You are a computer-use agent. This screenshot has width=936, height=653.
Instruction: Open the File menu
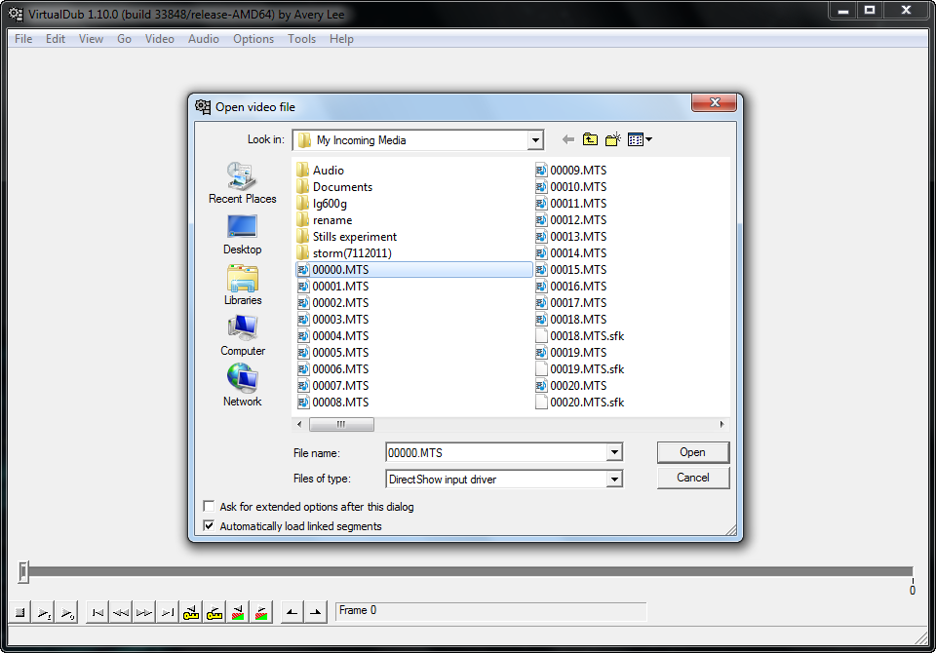[x=23, y=39]
